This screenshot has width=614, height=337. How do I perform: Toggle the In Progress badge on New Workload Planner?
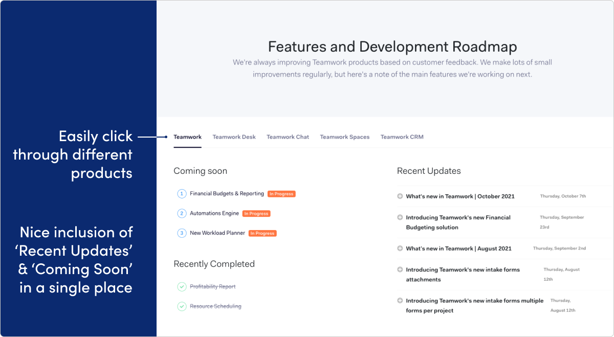262,233
